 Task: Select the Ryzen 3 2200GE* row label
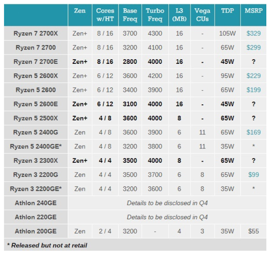(x=35, y=189)
